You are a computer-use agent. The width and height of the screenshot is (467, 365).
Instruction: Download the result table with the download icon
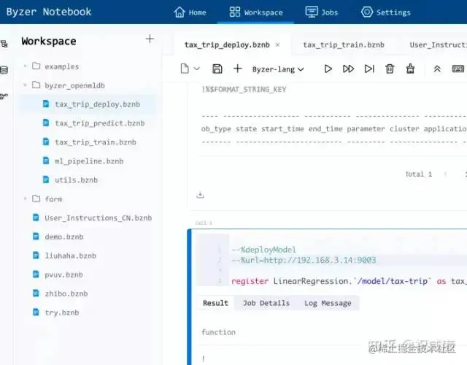click(x=200, y=195)
